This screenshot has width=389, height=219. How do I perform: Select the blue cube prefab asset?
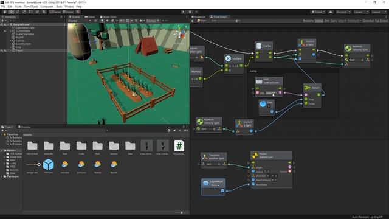(x=49, y=164)
